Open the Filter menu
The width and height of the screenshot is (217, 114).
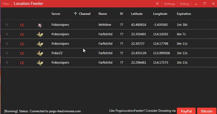[x=6, y=4]
